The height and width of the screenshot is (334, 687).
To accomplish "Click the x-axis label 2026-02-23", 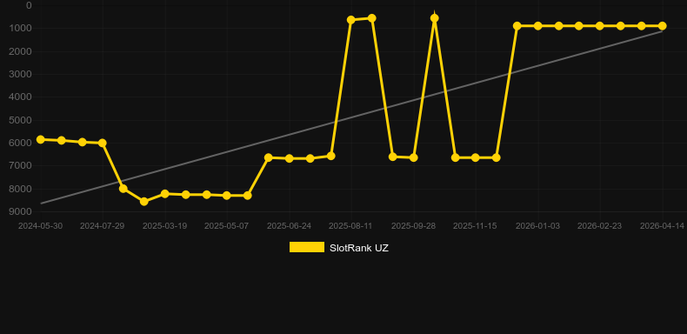I will click(x=599, y=226).
